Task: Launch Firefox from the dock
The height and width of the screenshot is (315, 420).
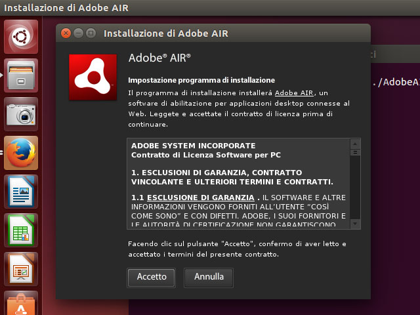Action: coord(22,153)
